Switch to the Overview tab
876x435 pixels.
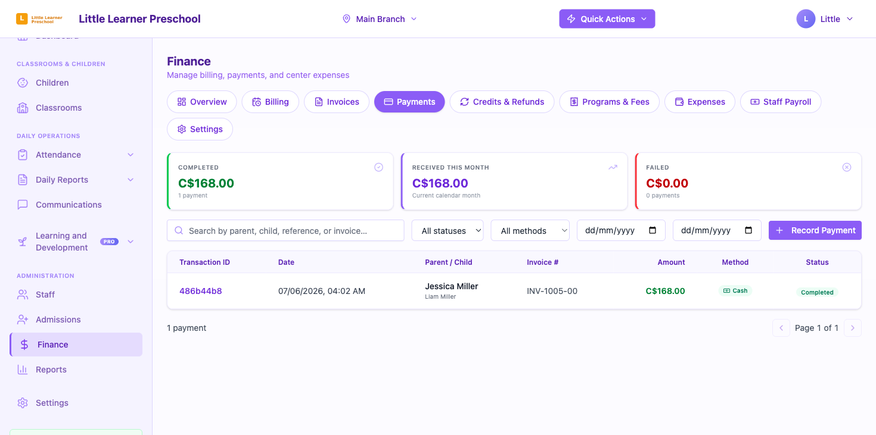pos(202,102)
